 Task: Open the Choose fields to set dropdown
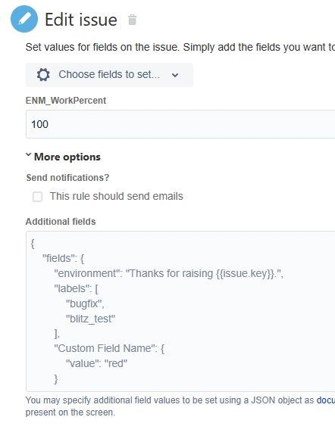tap(109, 75)
